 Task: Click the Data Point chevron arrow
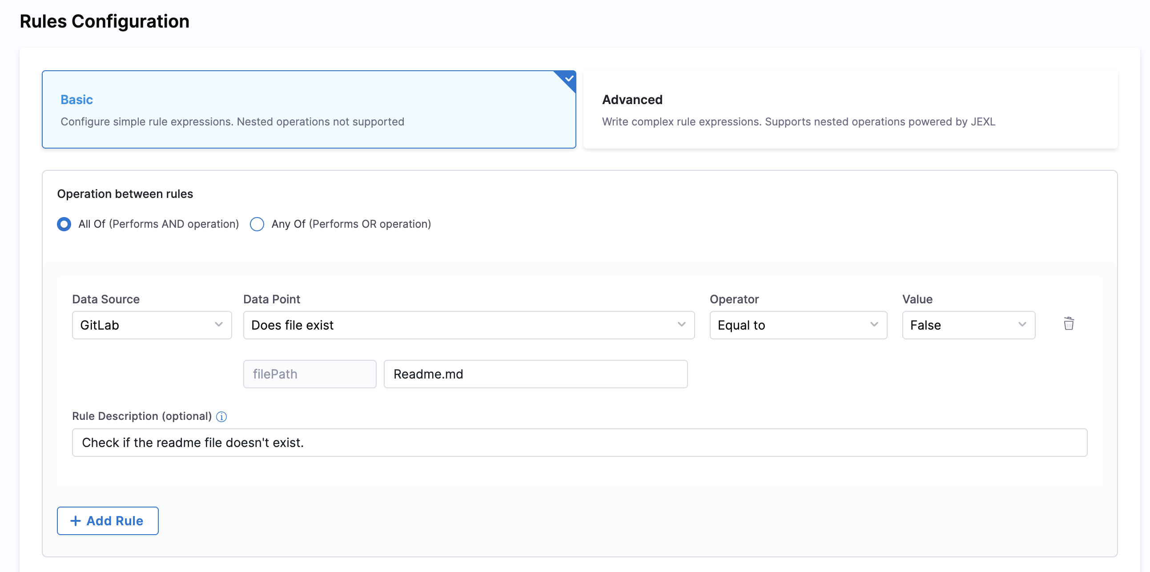click(x=682, y=325)
